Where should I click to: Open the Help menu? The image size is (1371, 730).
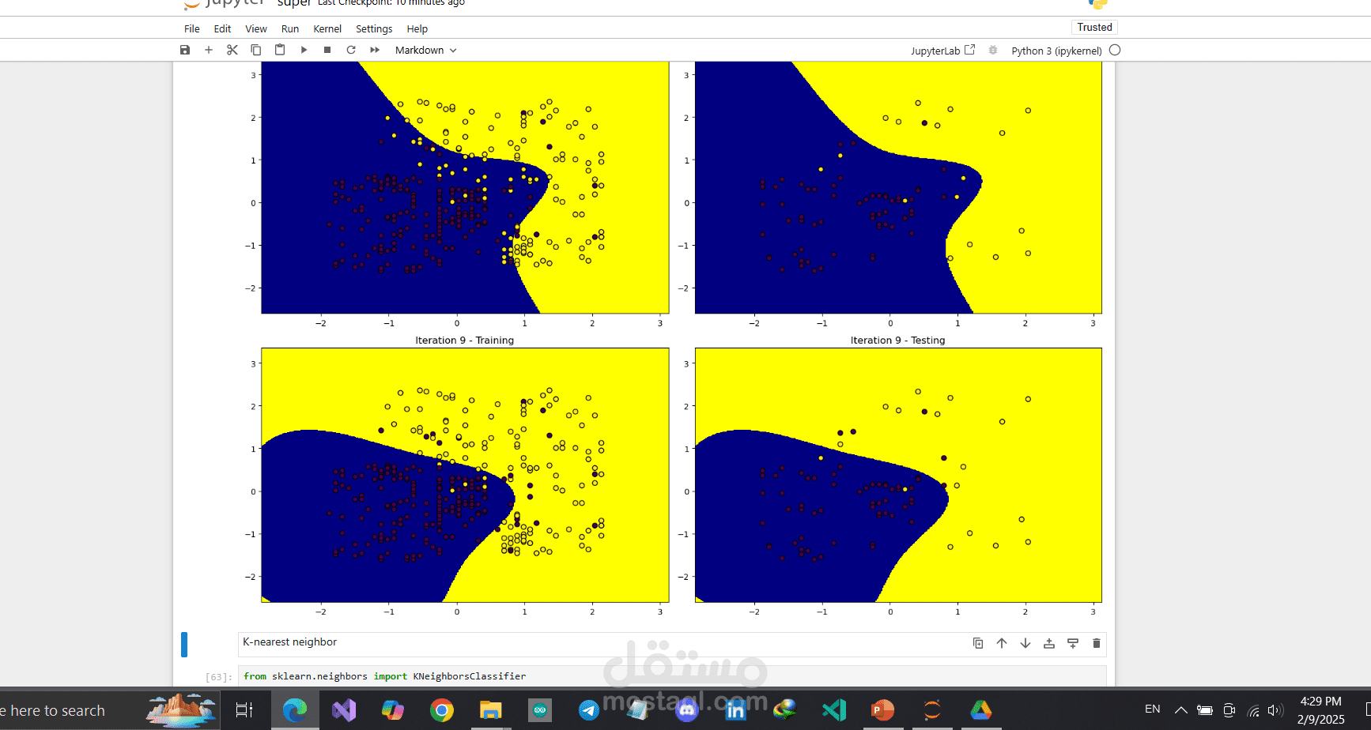(417, 29)
